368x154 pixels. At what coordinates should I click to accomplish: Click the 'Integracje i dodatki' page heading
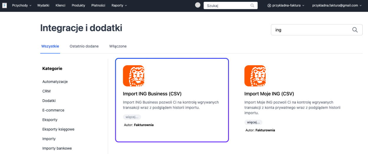click(81, 28)
